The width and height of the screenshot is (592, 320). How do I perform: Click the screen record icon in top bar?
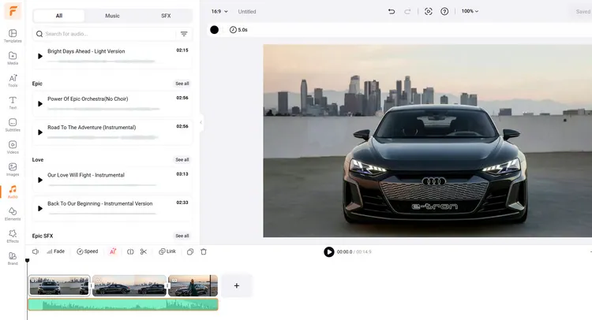click(x=428, y=11)
